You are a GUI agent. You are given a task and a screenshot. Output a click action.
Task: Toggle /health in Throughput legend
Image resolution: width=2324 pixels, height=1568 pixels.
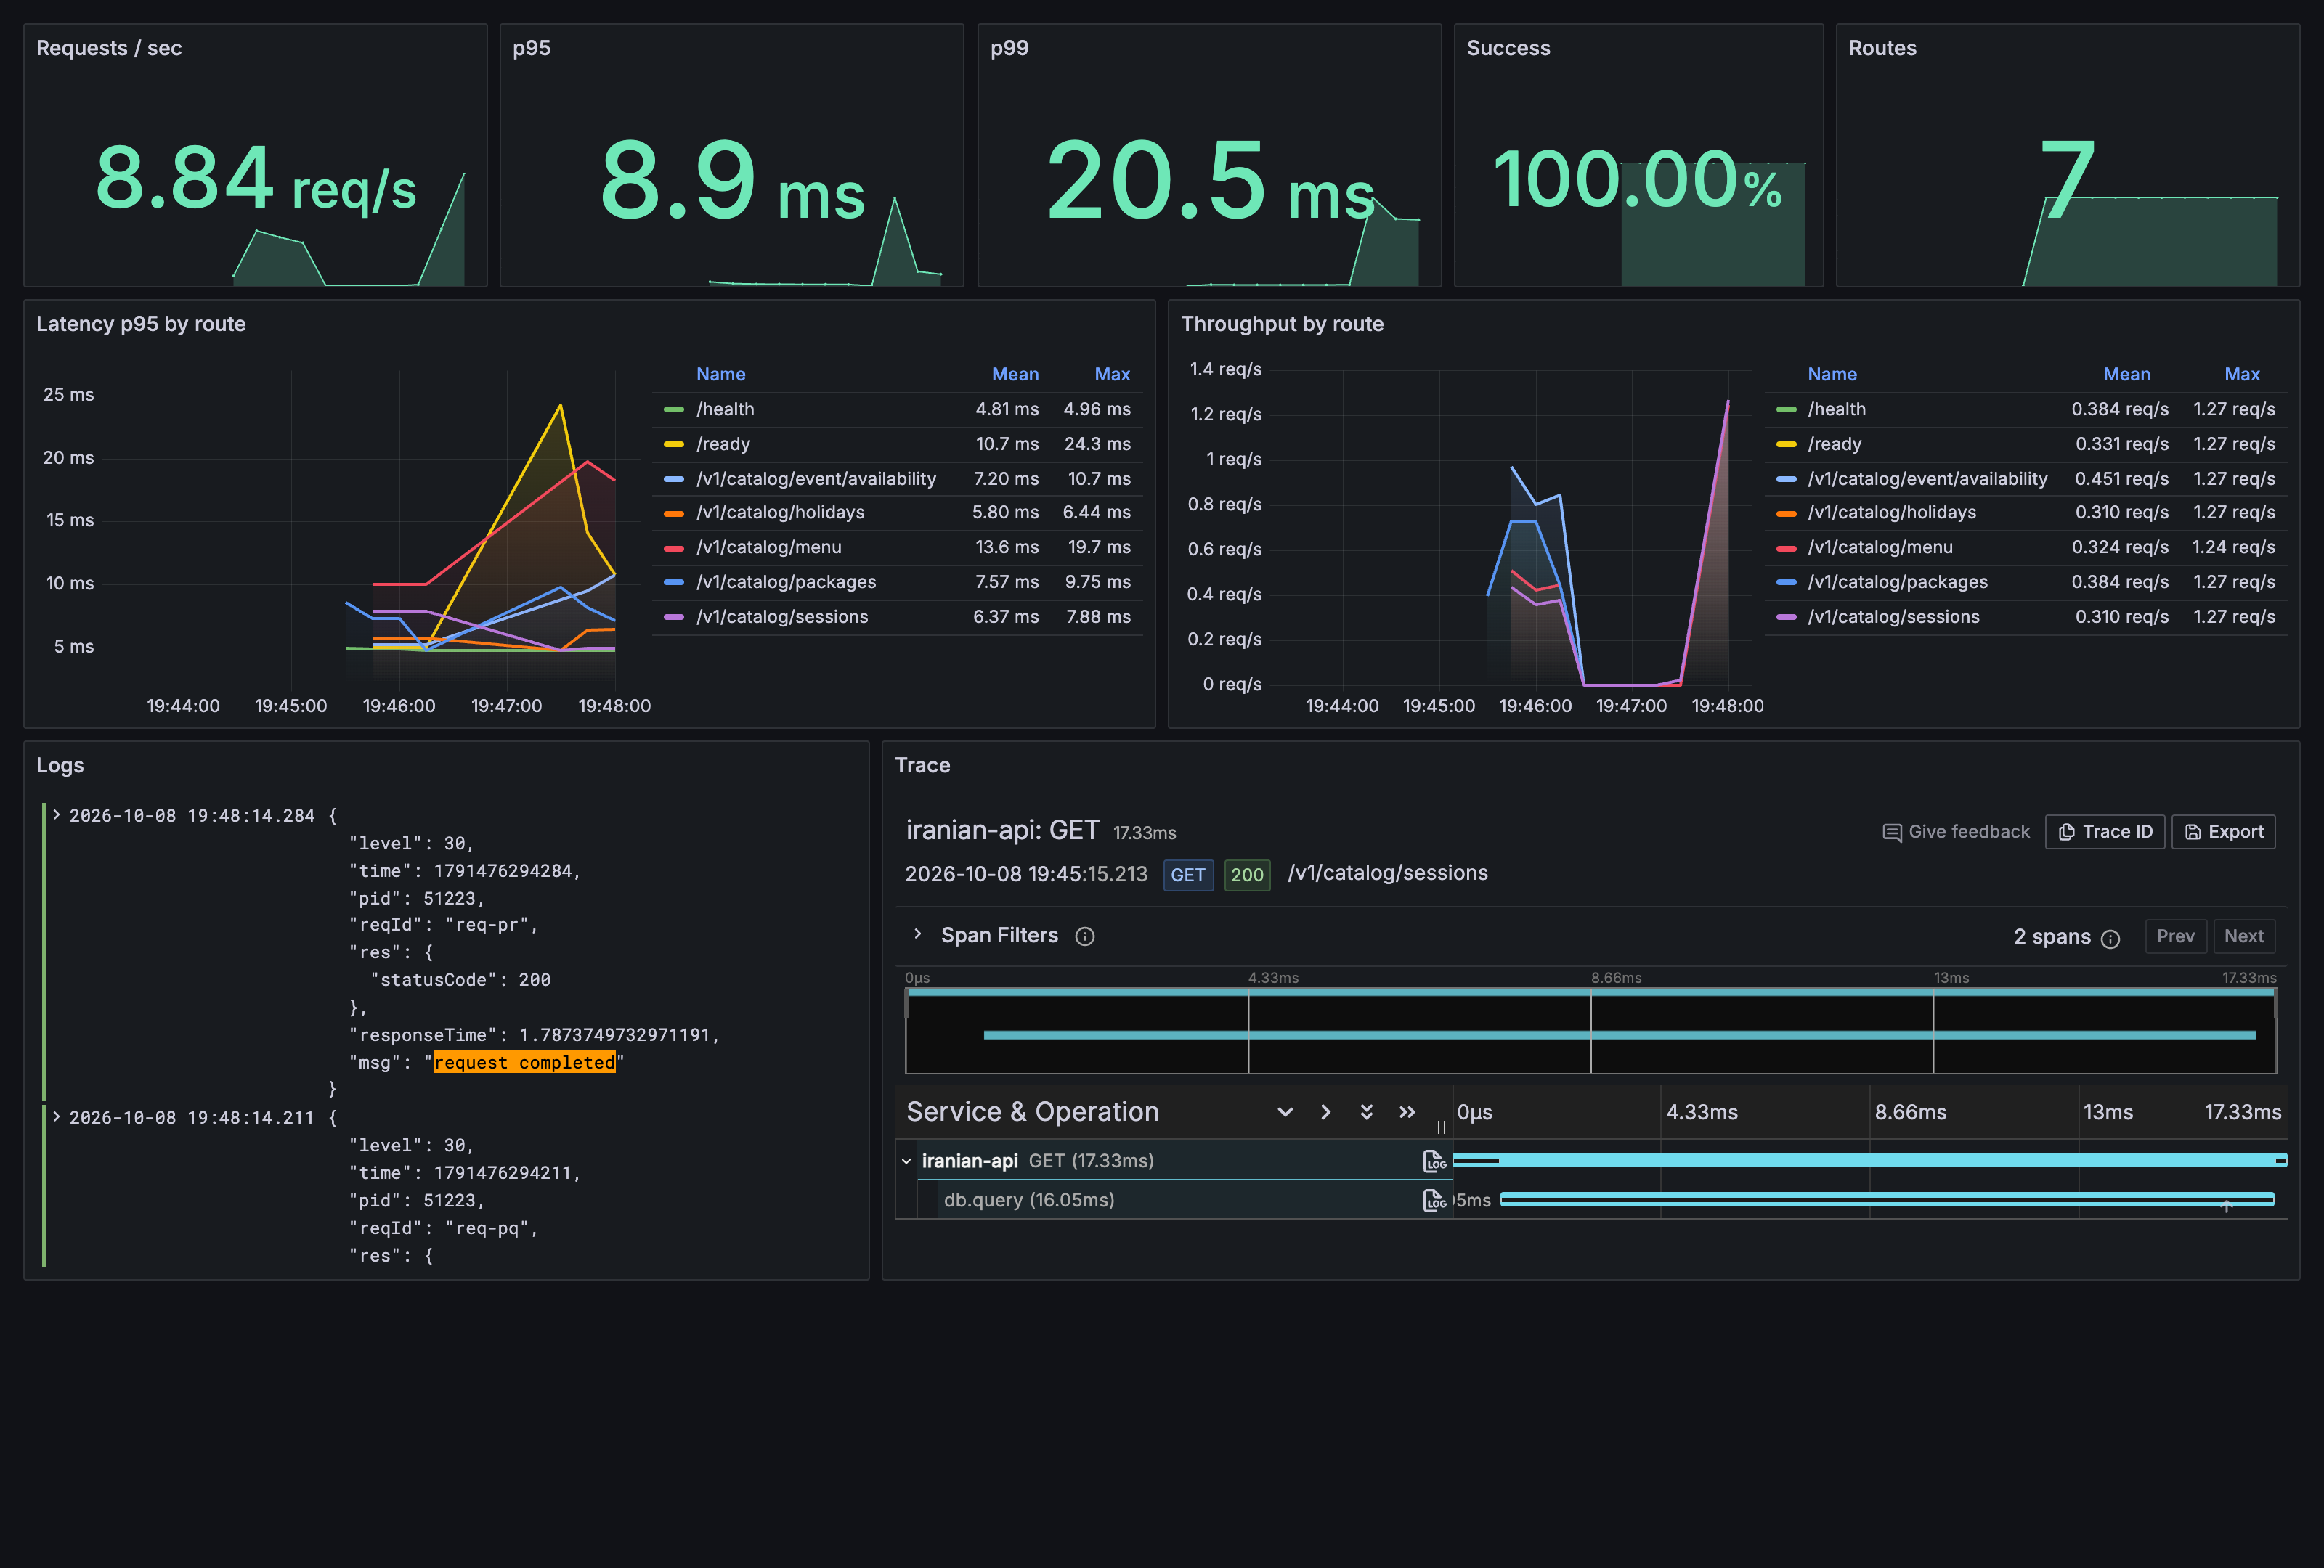coord(1836,409)
